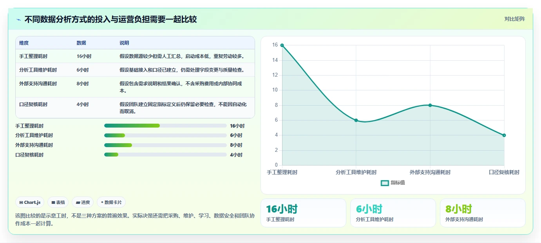This screenshot has width=541, height=243.
Task: Click the teal legend color box
Action: [x=385, y=183]
